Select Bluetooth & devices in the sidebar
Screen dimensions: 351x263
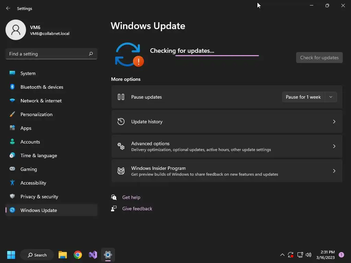coord(51,87)
